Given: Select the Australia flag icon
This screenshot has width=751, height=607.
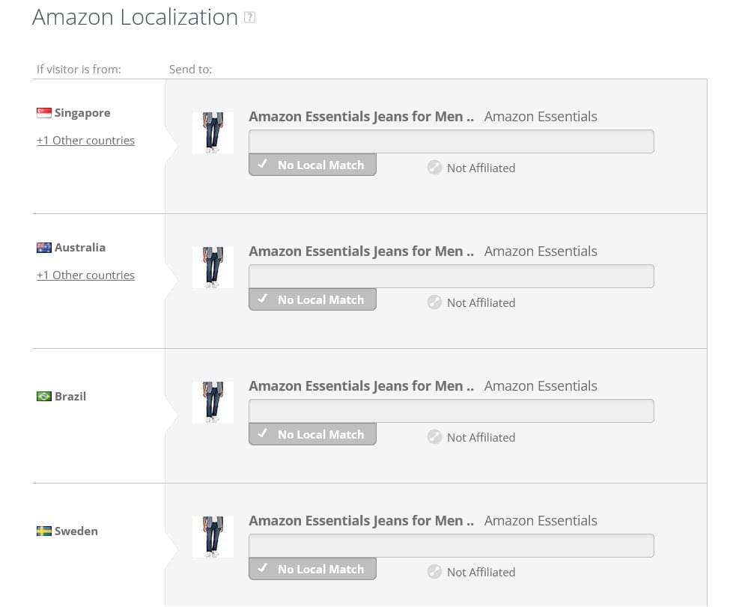Looking at the screenshot, I should [44, 248].
